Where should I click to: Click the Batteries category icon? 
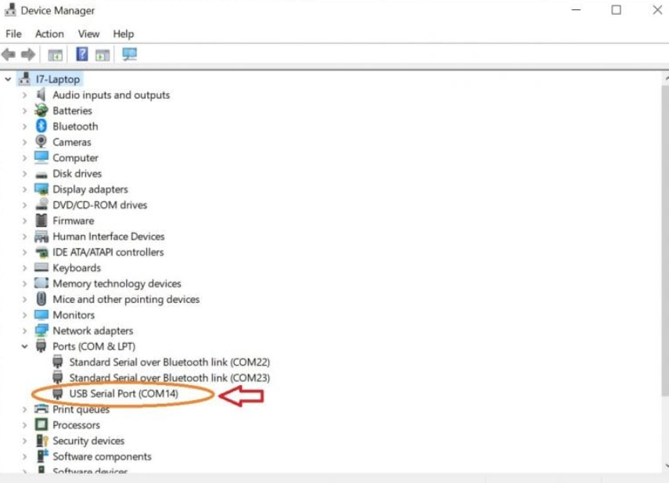(41, 110)
